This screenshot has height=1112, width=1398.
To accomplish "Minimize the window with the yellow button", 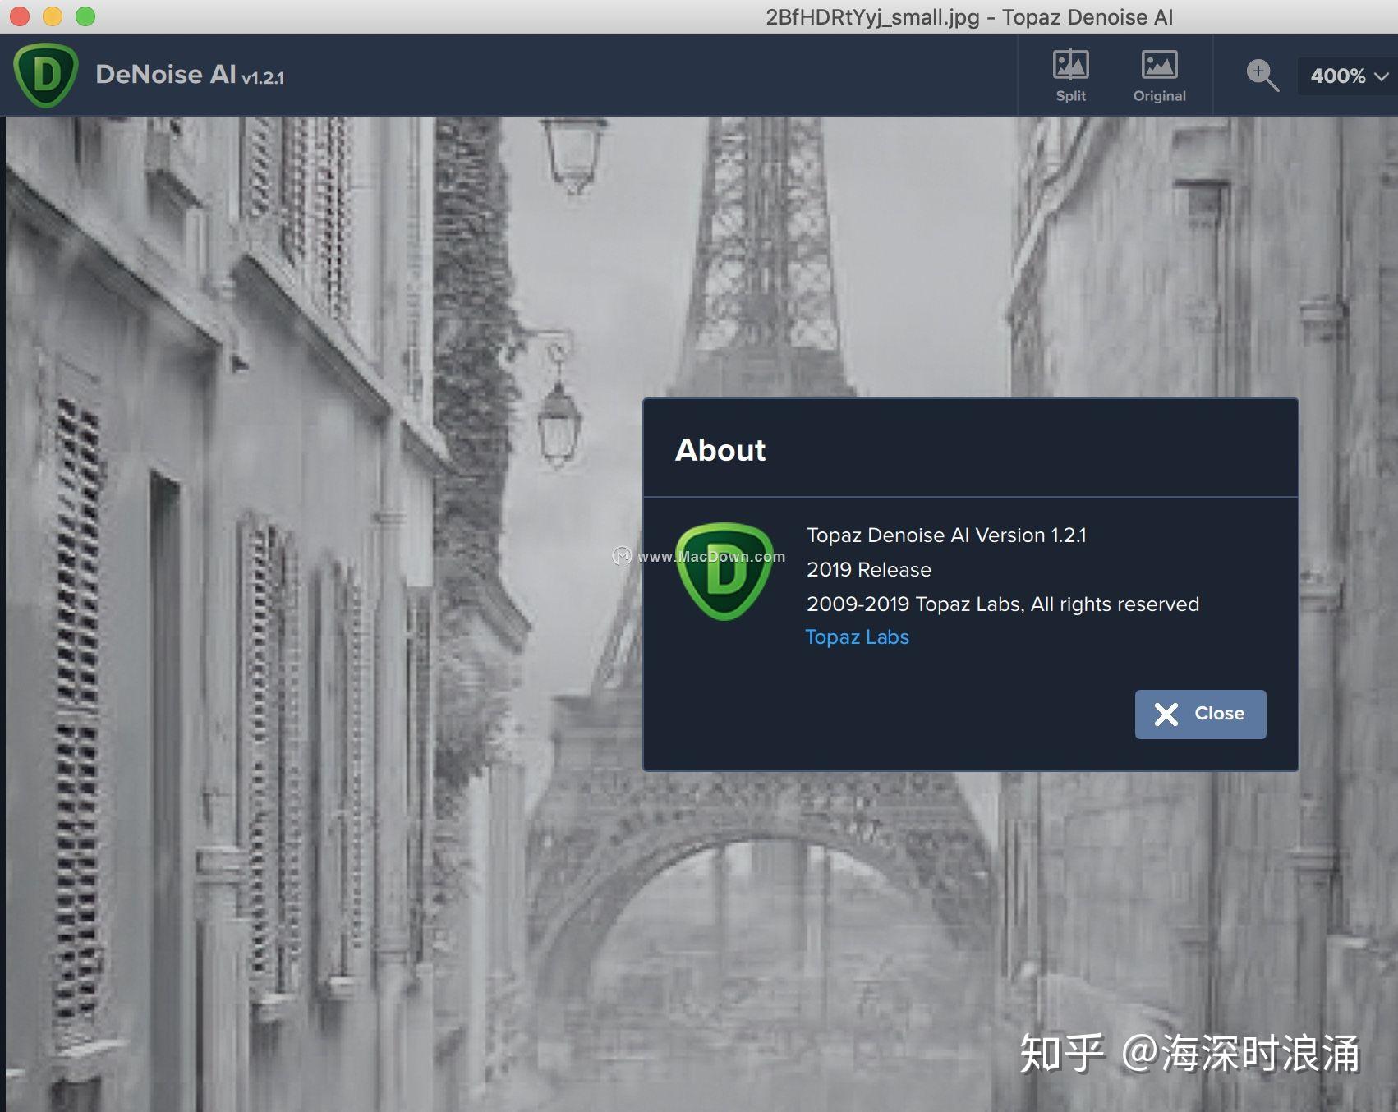I will (52, 16).
